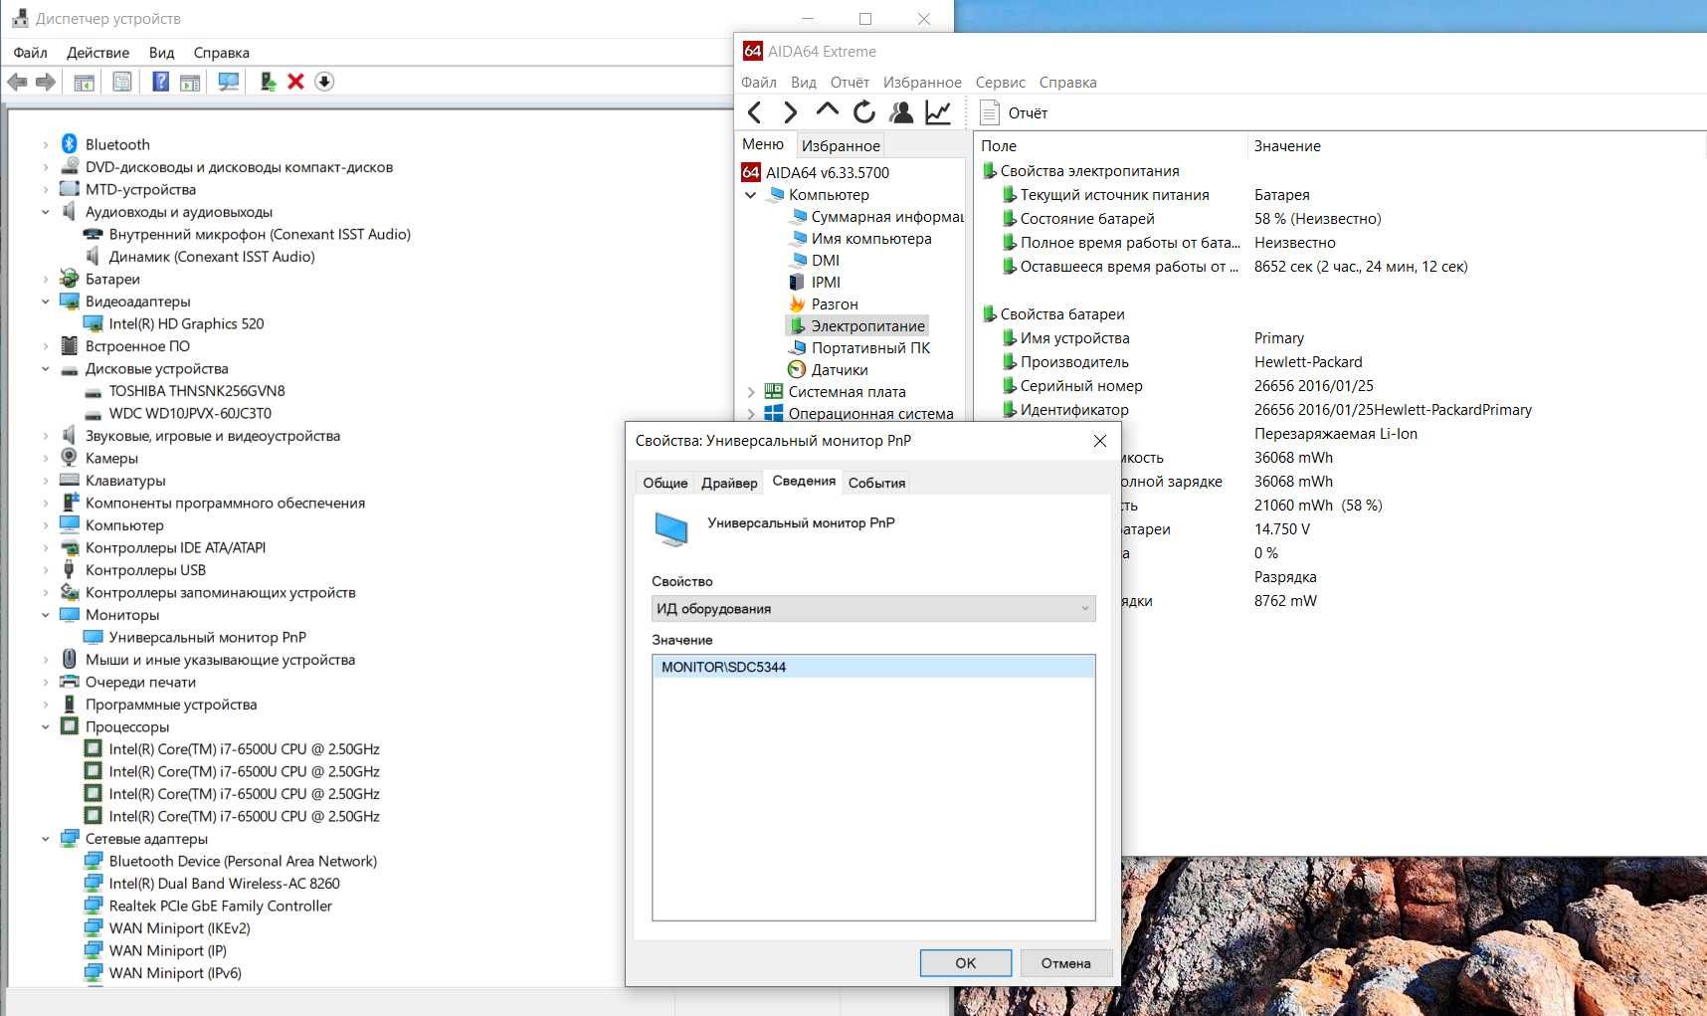Open Справка menu in Device Manager

pyautogui.click(x=221, y=53)
